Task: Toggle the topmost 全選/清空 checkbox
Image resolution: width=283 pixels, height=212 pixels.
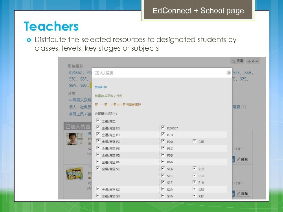Action: (x=98, y=121)
